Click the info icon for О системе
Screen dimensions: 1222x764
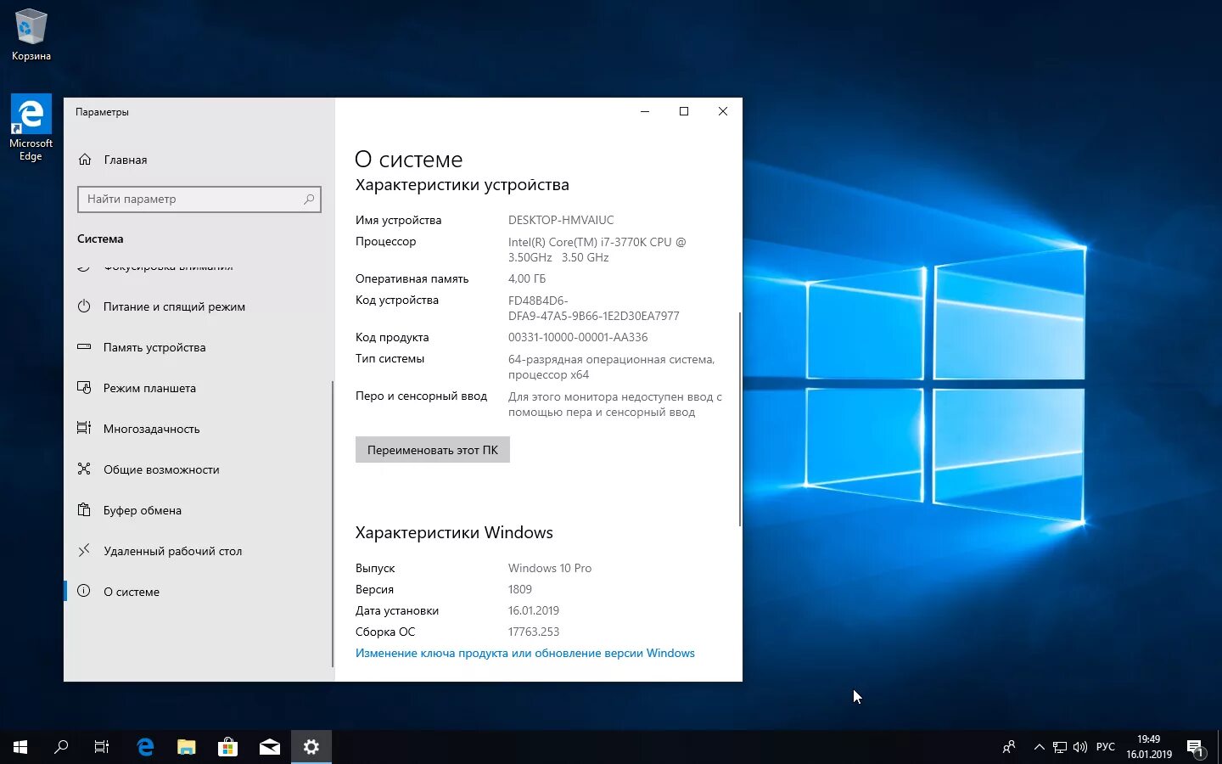[x=84, y=592]
